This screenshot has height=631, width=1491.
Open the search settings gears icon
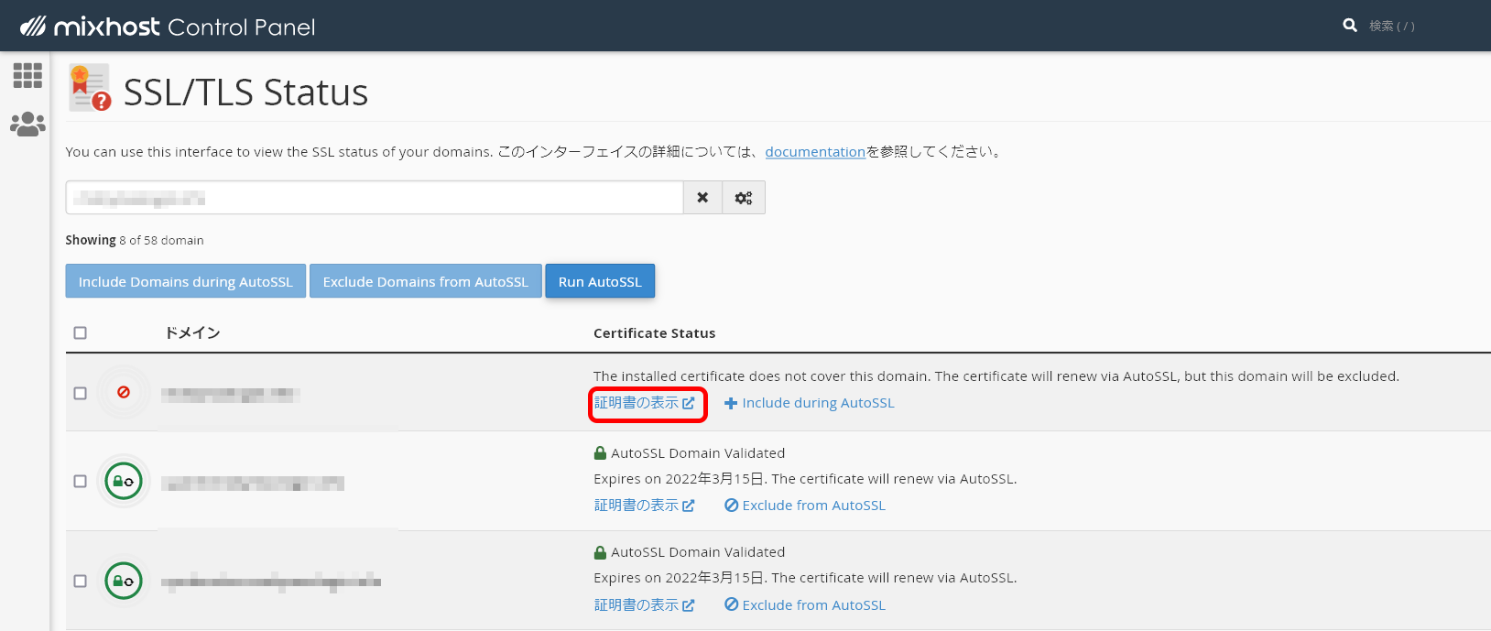tap(744, 198)
